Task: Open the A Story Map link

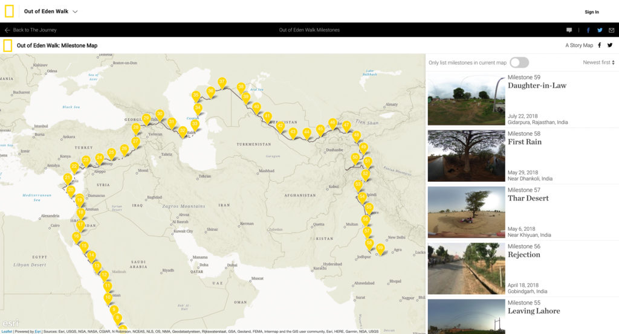Action: click(578, 45)
